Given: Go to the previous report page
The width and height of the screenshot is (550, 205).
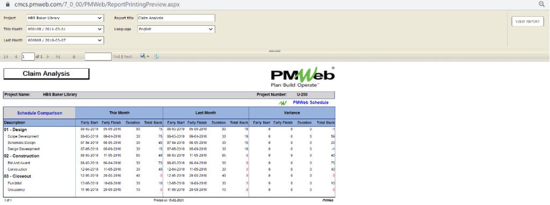Looking at the screenshot, I should point(16,56).
